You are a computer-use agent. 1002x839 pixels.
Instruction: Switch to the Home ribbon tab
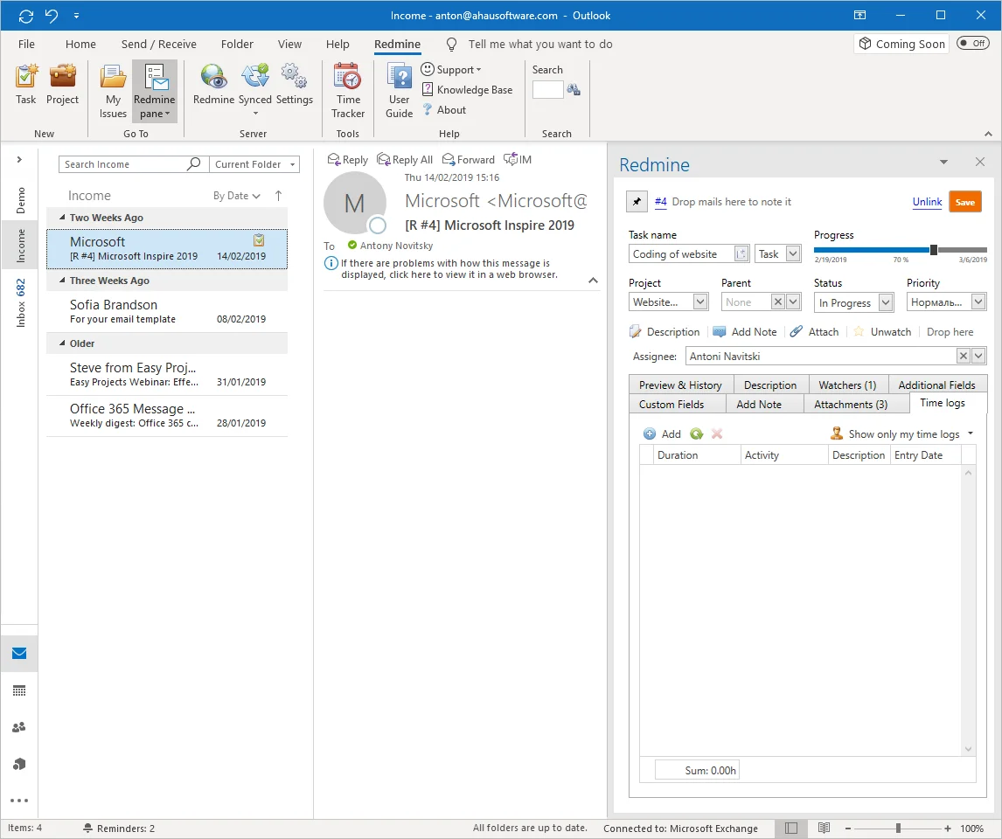tap(80, 44)
